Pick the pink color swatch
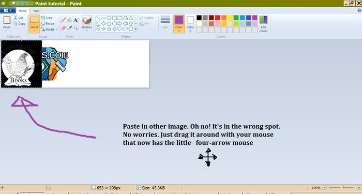This screenshot has width=362, height=194. pyautogui.click(x=218, y=24)
